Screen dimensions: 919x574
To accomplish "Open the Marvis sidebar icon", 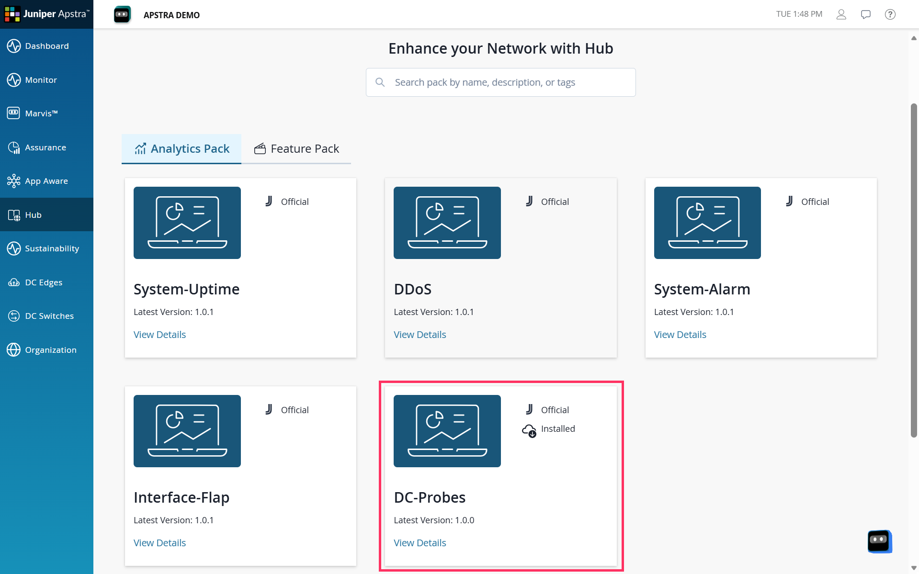I will click(x=14, y=113).
